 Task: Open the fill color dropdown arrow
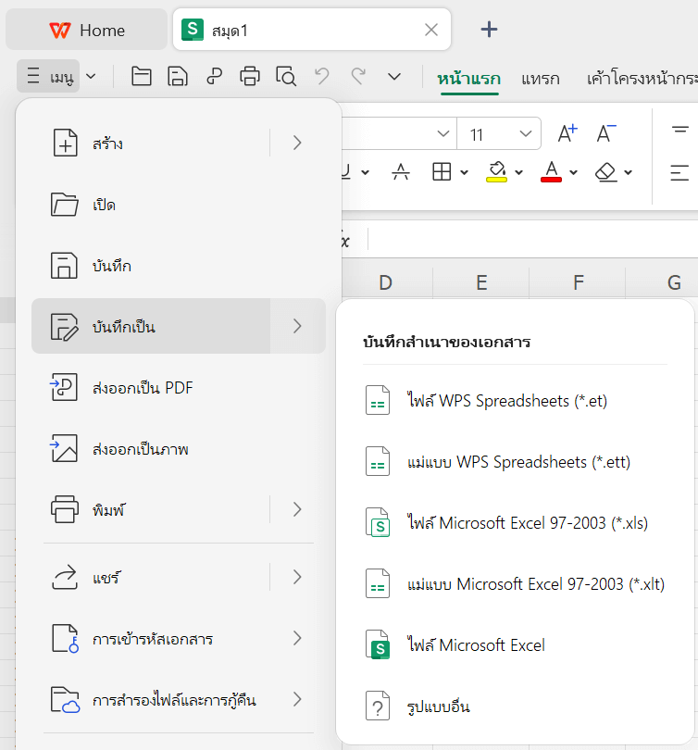click(x=519, y=172)
